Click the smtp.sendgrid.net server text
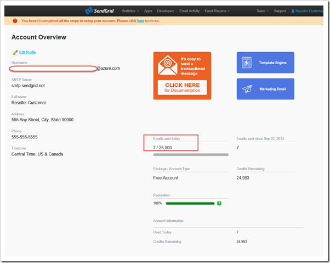330x263 pixels. click(x=28, y=86)
